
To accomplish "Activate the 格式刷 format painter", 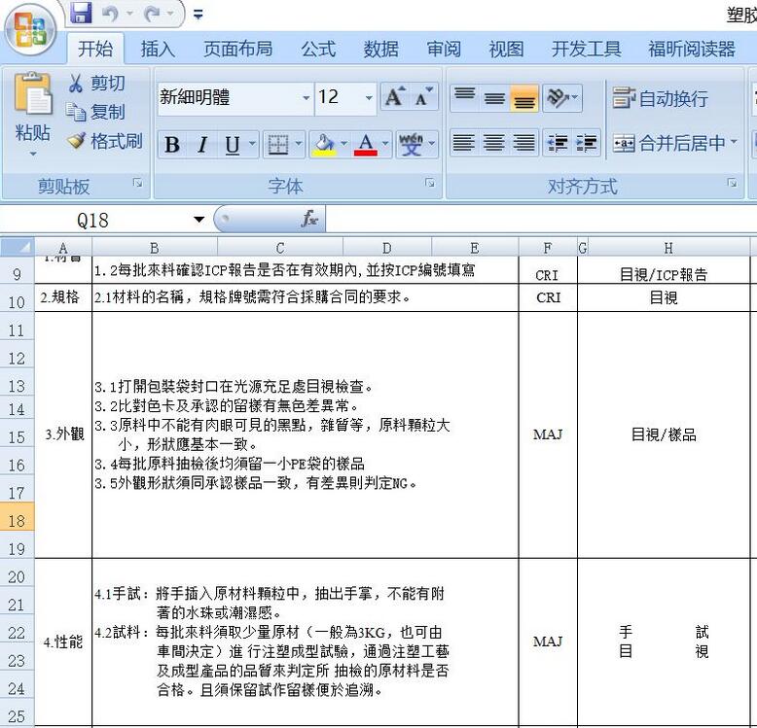I will pos(104,141).
